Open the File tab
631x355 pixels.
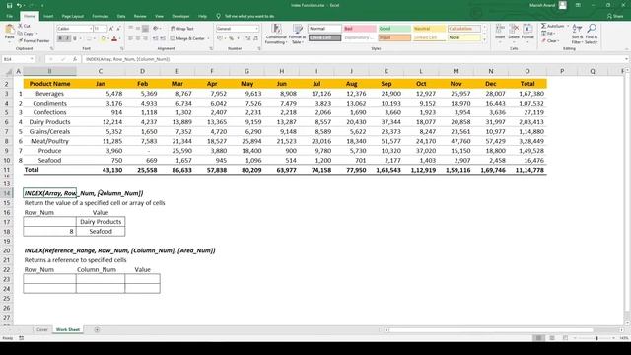[x=9, y=16]
